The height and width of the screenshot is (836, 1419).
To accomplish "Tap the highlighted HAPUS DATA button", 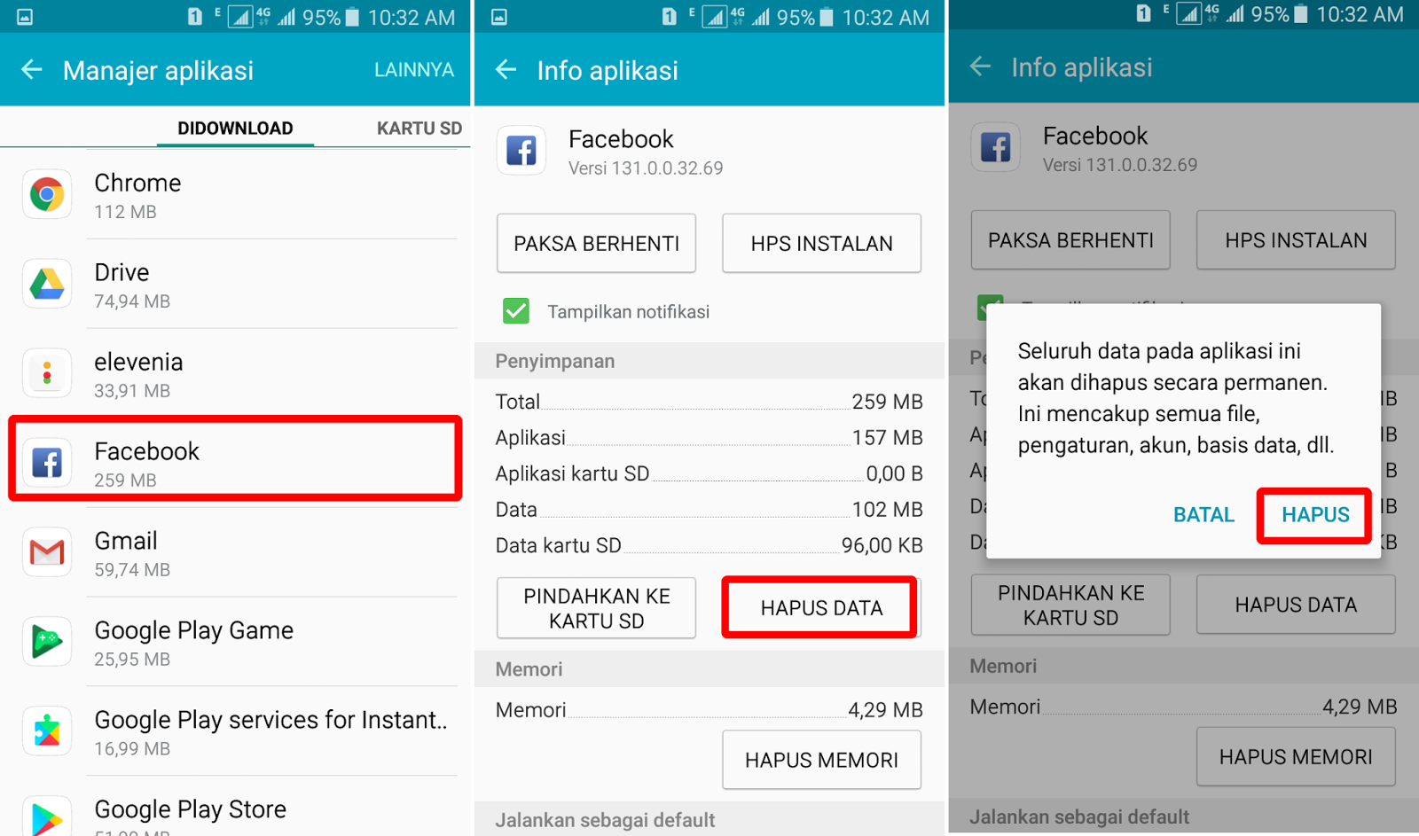I will 821,607.
